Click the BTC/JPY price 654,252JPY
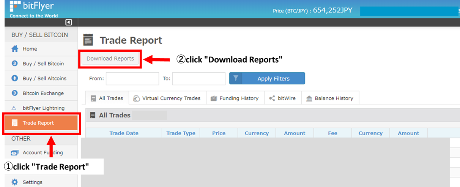The image size is (460, 187). (332, 10)
